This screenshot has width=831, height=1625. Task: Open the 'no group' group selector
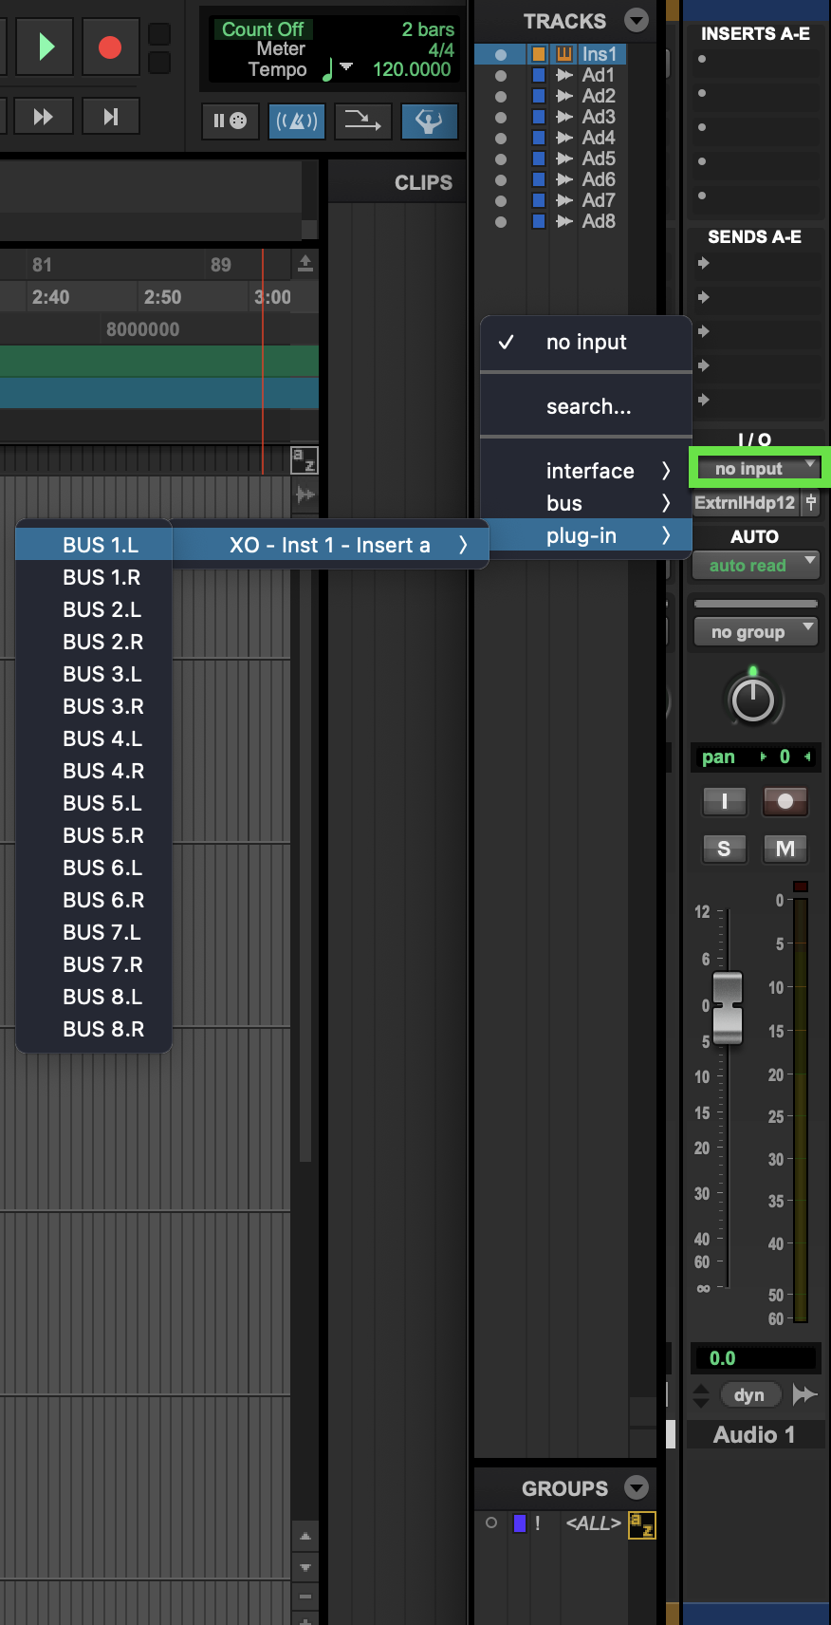[756, 631]
